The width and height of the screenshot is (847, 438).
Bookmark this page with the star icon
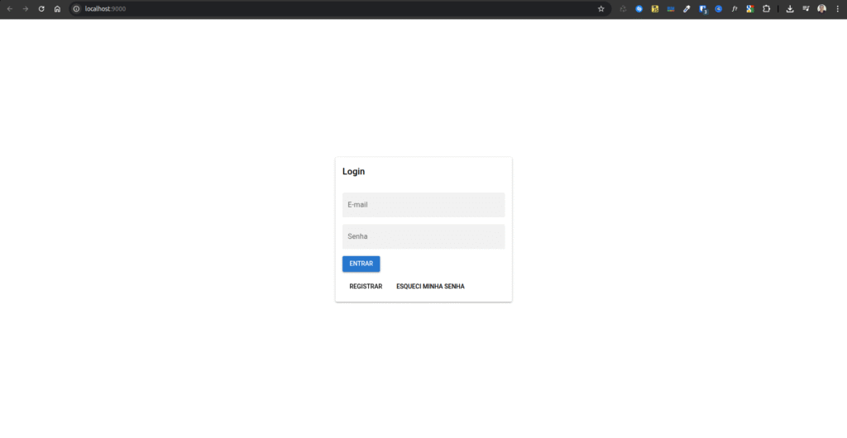point(601,8)
